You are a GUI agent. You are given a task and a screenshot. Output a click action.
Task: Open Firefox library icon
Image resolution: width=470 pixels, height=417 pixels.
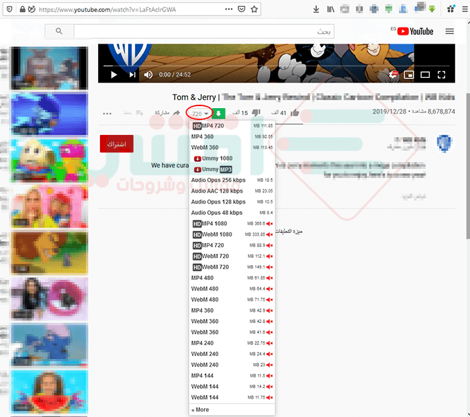[x=330, y=9]
